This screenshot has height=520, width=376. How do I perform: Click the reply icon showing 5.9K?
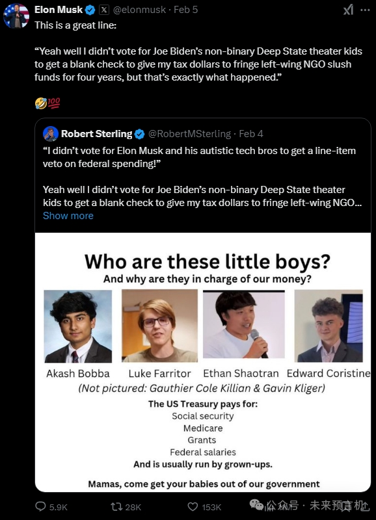tap(41, 506)
